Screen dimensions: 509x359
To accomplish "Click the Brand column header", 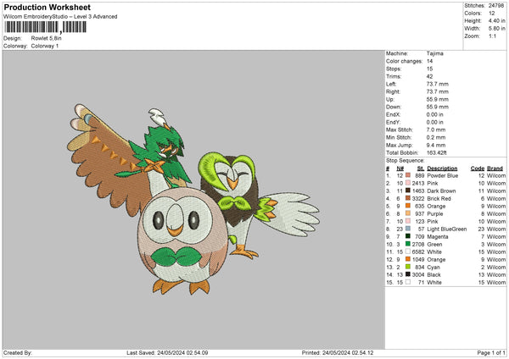I will [495, 168].
